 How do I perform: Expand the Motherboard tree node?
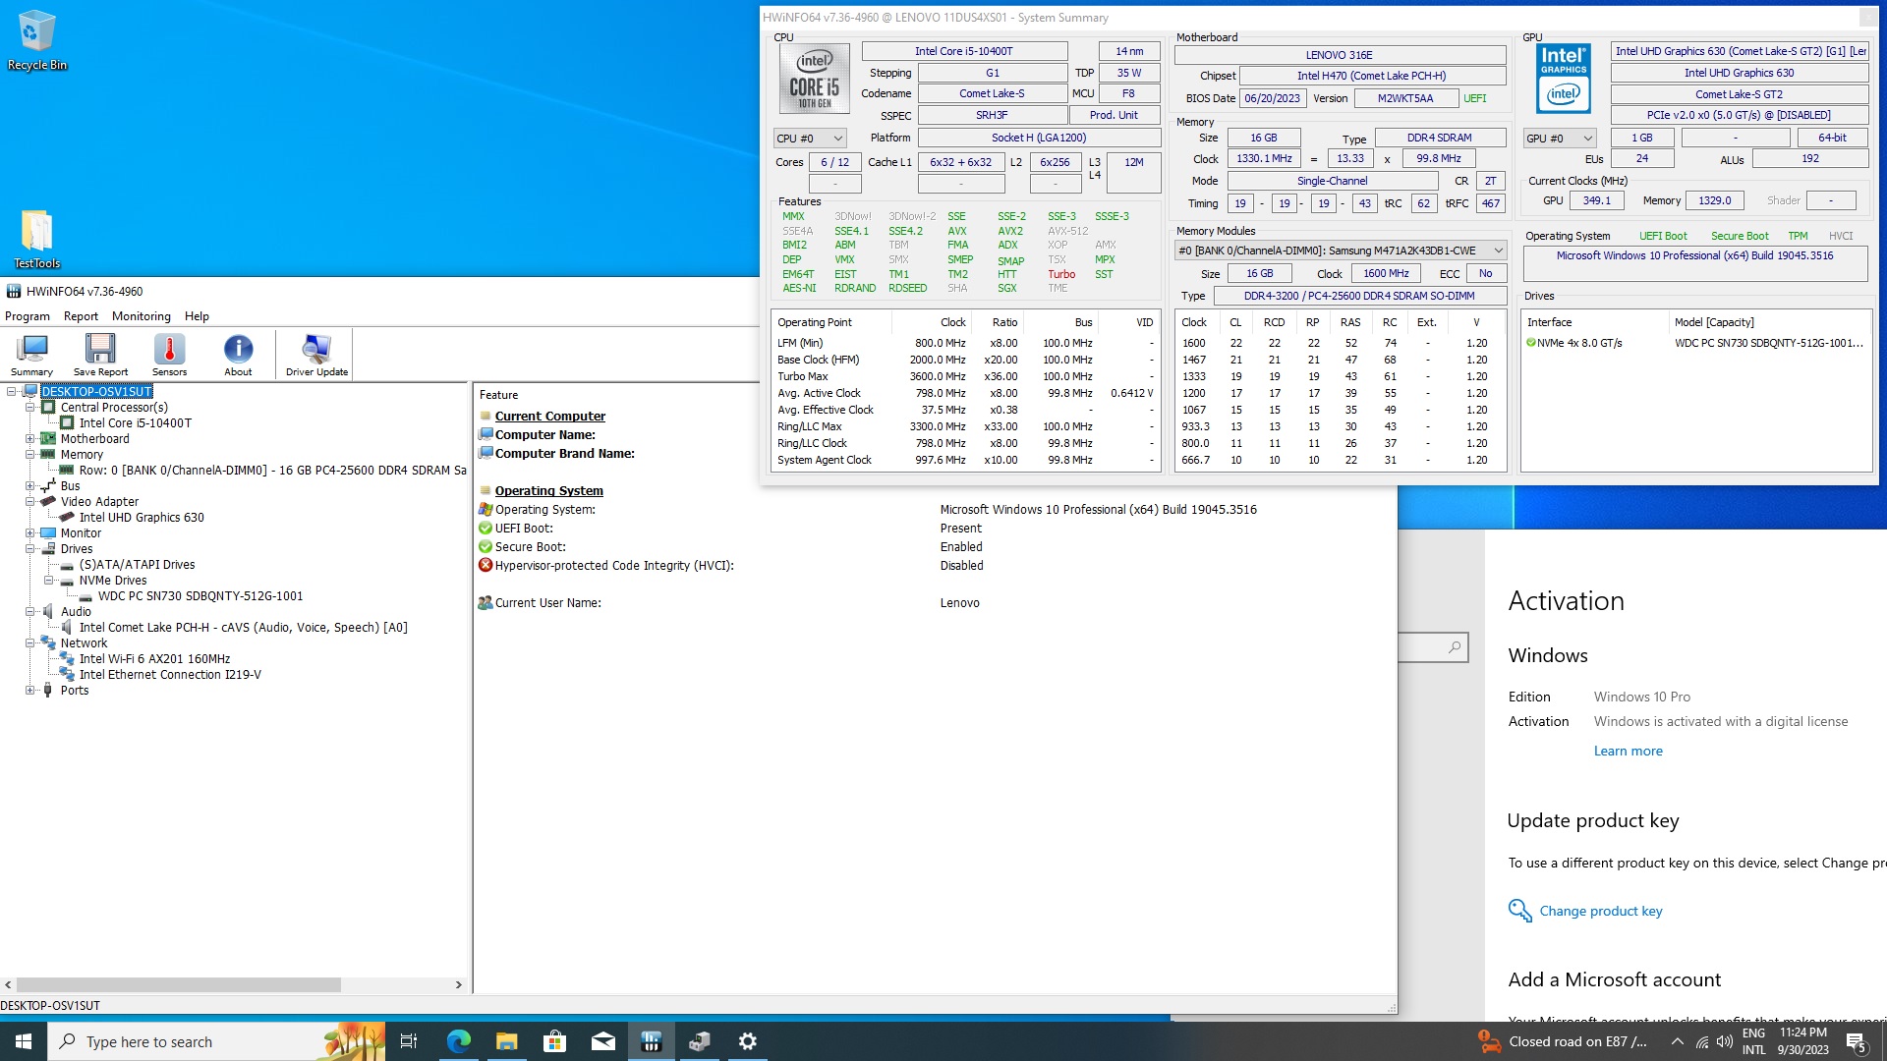pyautogui.click(x=30, y=439)
